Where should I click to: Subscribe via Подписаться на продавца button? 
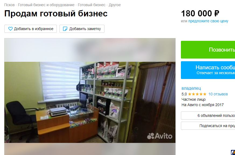coord(208,126)
